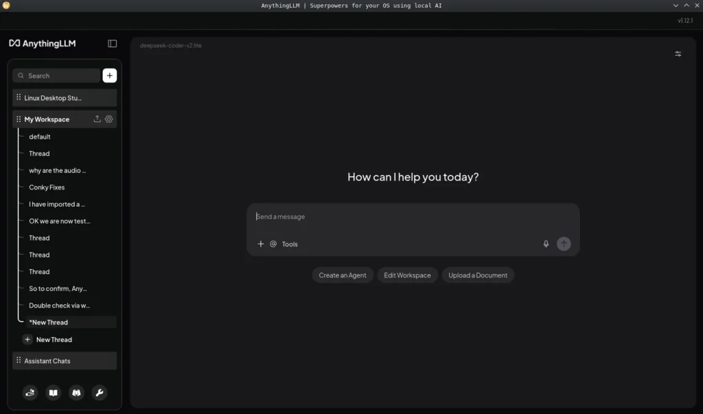The height and width of the screenshot is (414, 703).
Task: Open the 'OK we are now test...' thread
Action: click(x=59, y=221)
